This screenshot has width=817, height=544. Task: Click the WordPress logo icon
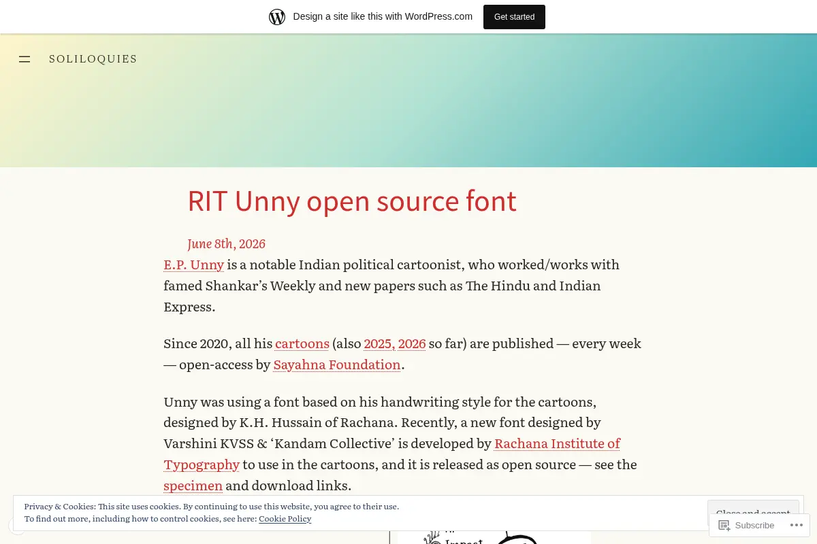277,17
